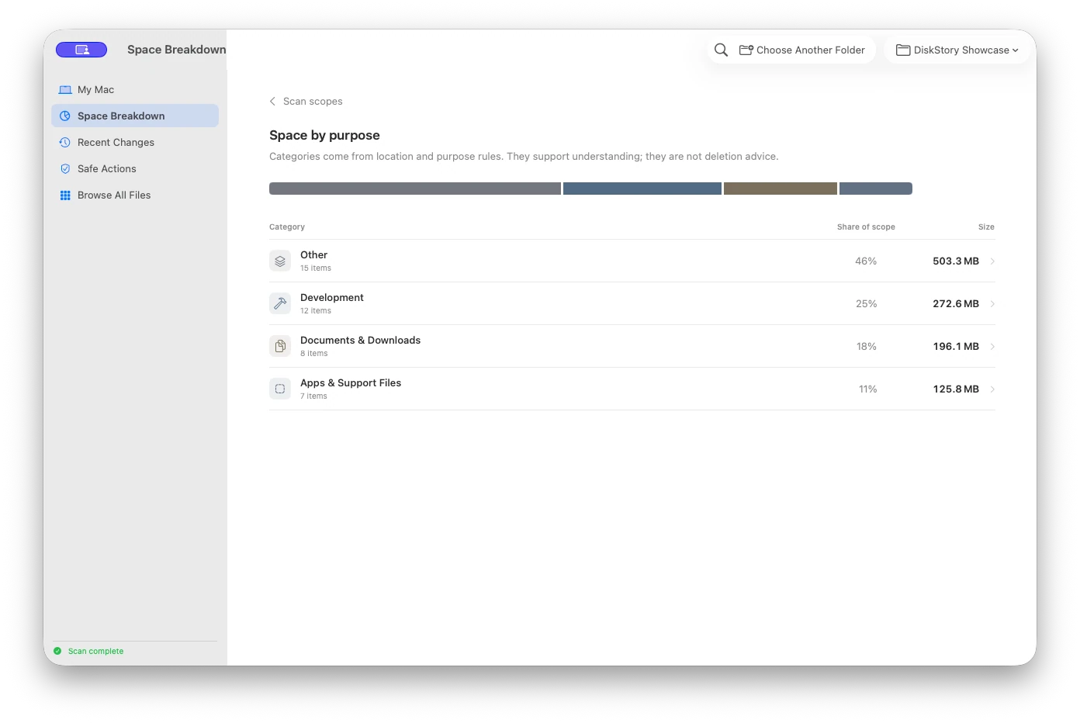Screen dimensions: 1080x723
Task: Click the Browse All Files grid icon
Action: (x=65, y=195)
